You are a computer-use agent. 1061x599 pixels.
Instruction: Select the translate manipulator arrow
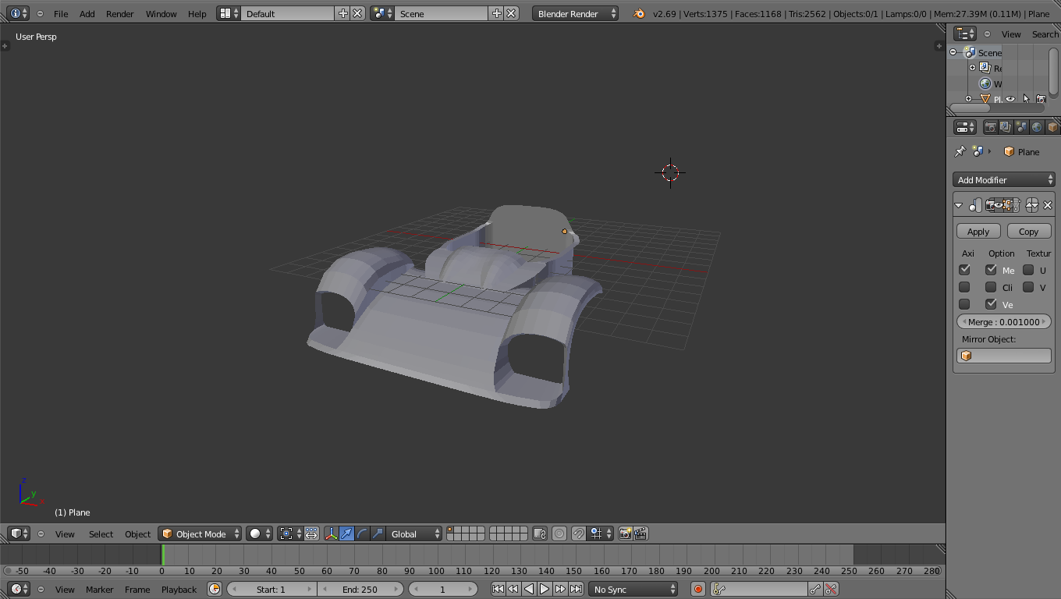coord(346,533)
